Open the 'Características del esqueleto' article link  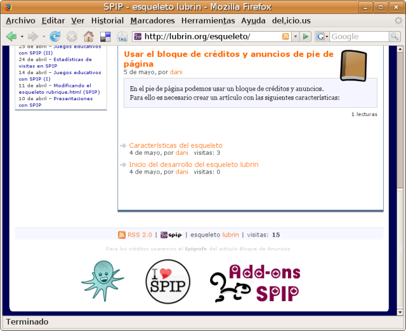176,145
